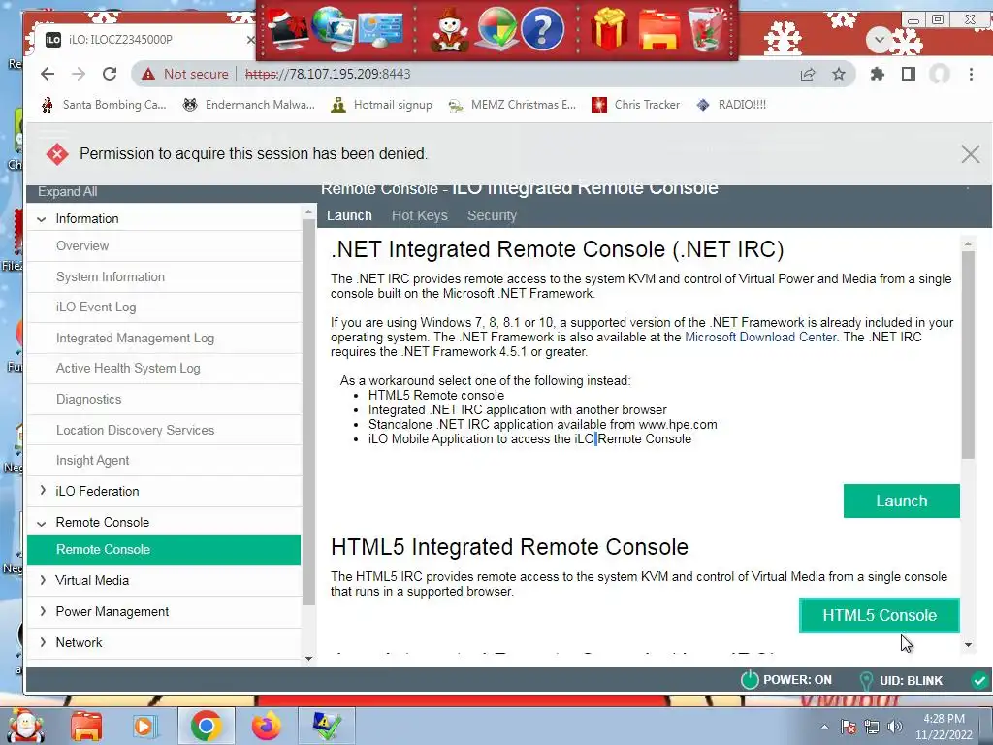The width and height of the screenshot is (993, 745).
Task: Open the gift box dock icon
Action: 609,29
